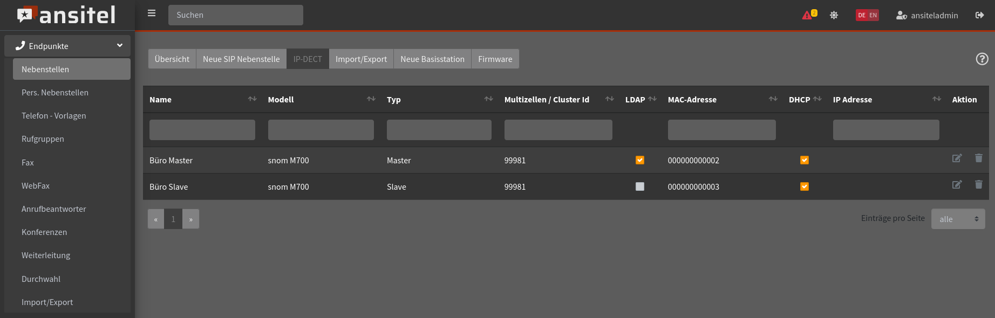Click the hamburger menu icon

152,13
